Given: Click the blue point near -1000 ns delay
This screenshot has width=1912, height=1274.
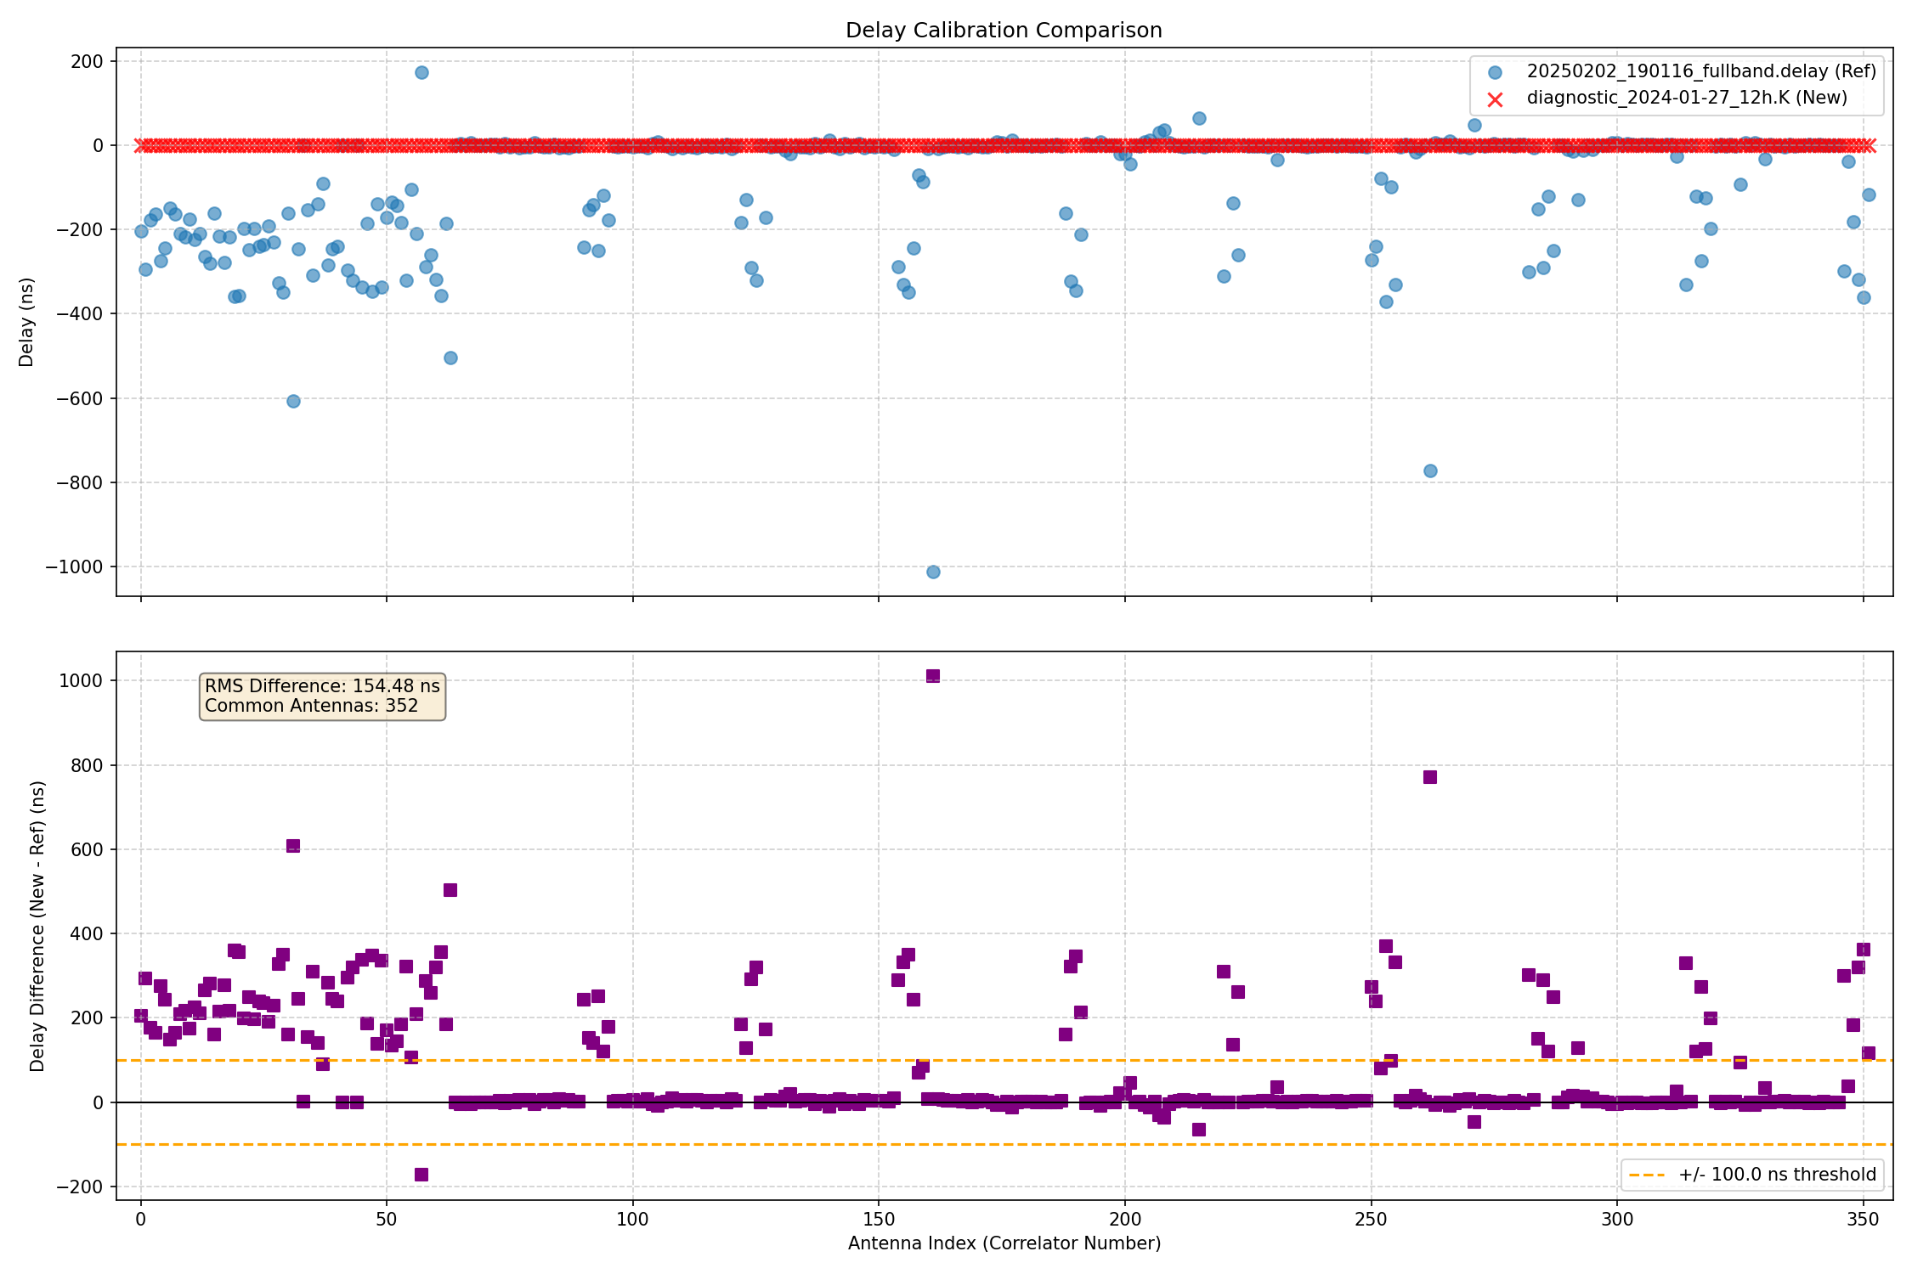Looking at the screenshot, I should (933, 572).
